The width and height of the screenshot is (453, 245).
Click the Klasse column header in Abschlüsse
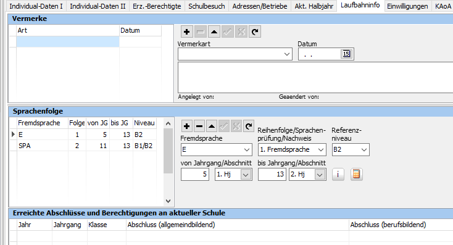pos(107,225)
